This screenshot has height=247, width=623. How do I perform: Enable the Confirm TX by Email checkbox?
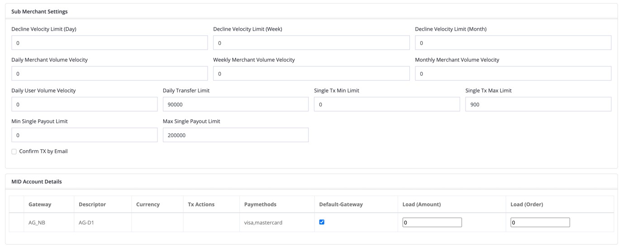pos(14,152)
